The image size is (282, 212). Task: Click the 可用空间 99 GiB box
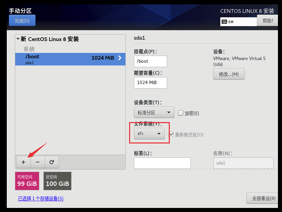(27, 181)
